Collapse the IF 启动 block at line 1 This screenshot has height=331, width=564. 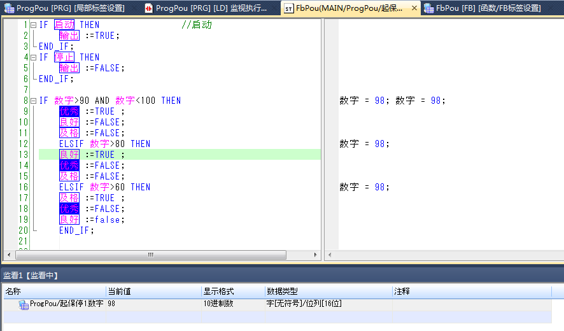(x=32, y=25)
